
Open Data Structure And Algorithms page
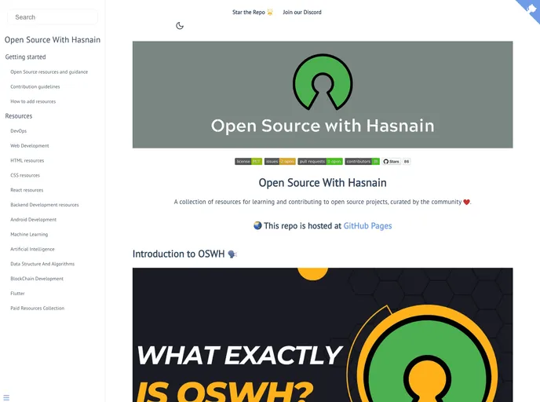coord(42,265)
